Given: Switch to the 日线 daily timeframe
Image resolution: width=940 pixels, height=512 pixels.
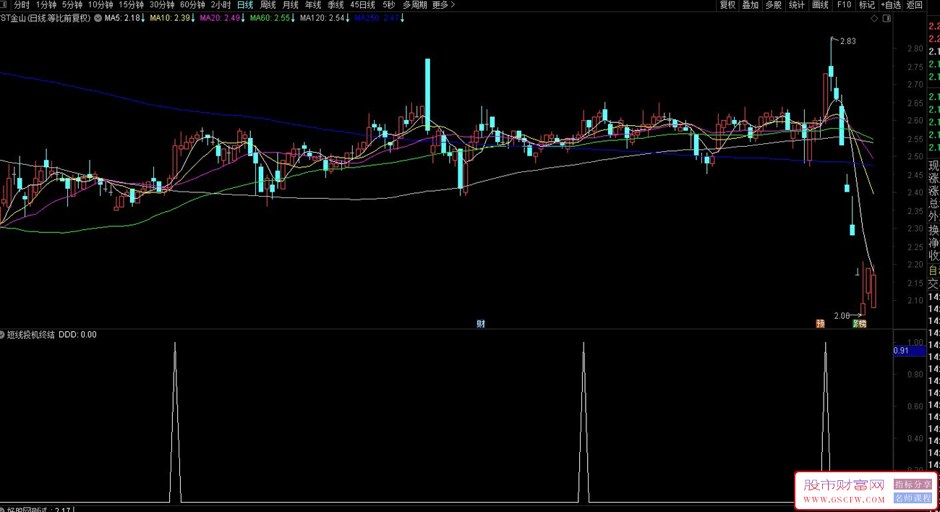Looking at the screenshot, I should (x=246, y=5).
